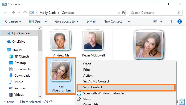Refresh the Contacts folder

[123, 13]
